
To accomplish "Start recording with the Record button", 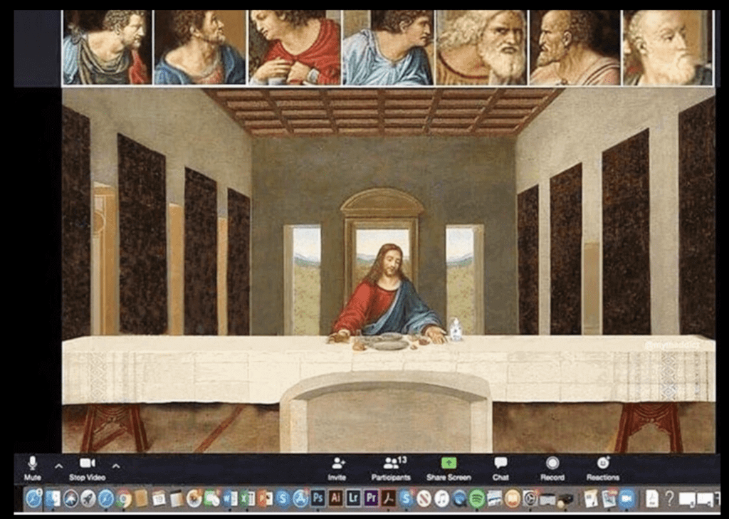I will click(552, 468).
